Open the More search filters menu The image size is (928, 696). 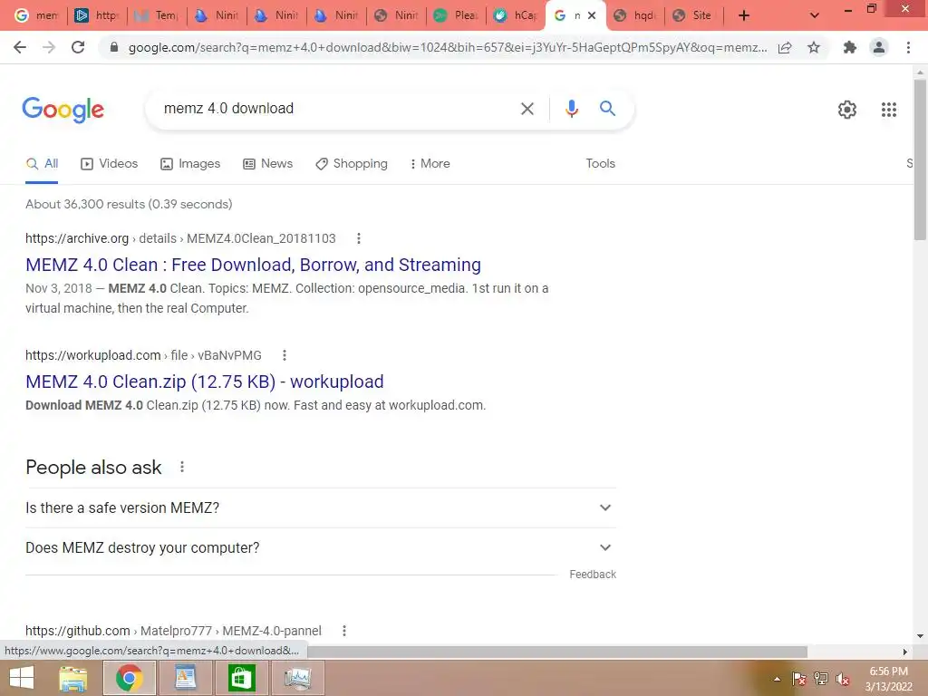(x=430, y=163)
